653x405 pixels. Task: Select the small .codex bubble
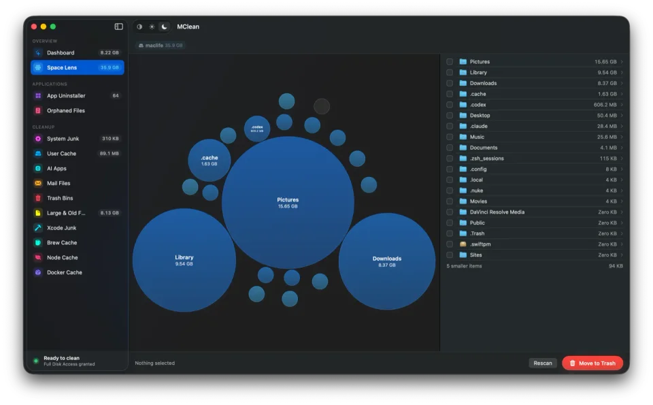pyautogui.click(x=257, y=129)
